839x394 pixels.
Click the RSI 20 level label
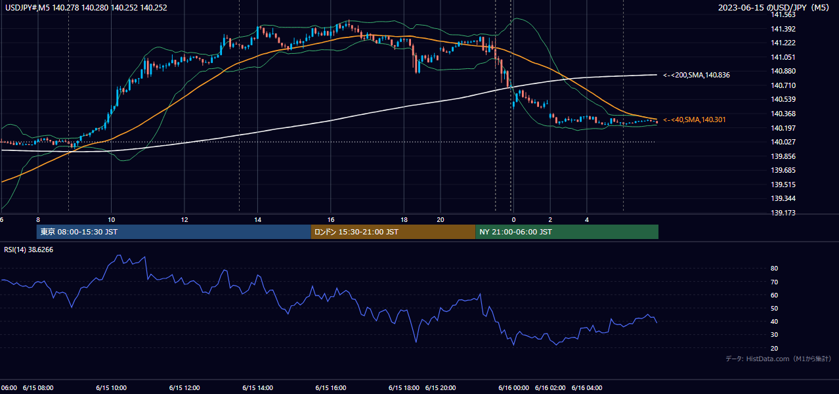pos(774,348)
